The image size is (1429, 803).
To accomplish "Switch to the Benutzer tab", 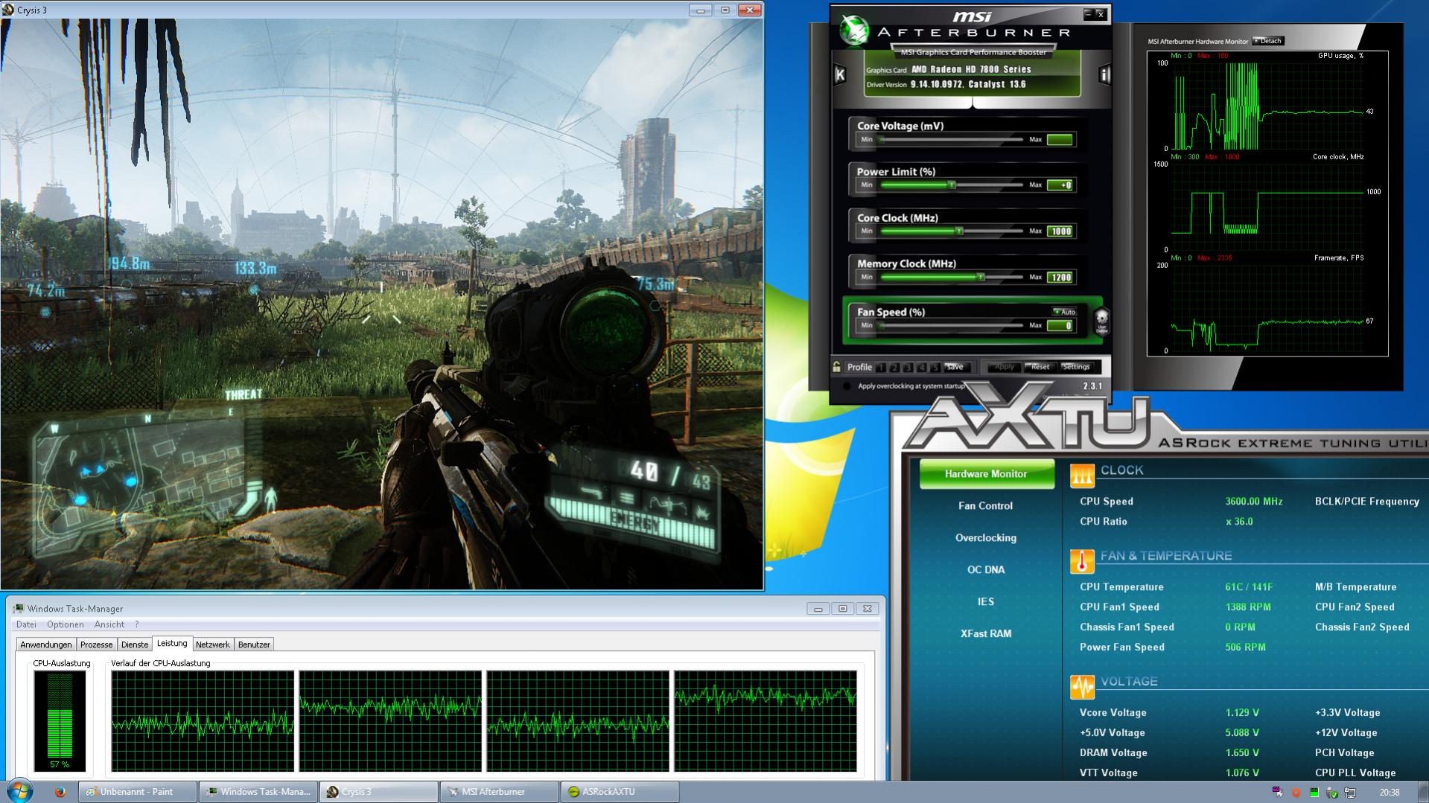I will click(254, 644).
